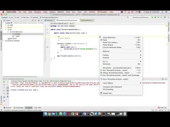Click the Excel icon in the Dock
Image resolution: width=170 pixels, height=127 pixels.
coord(73,114)
